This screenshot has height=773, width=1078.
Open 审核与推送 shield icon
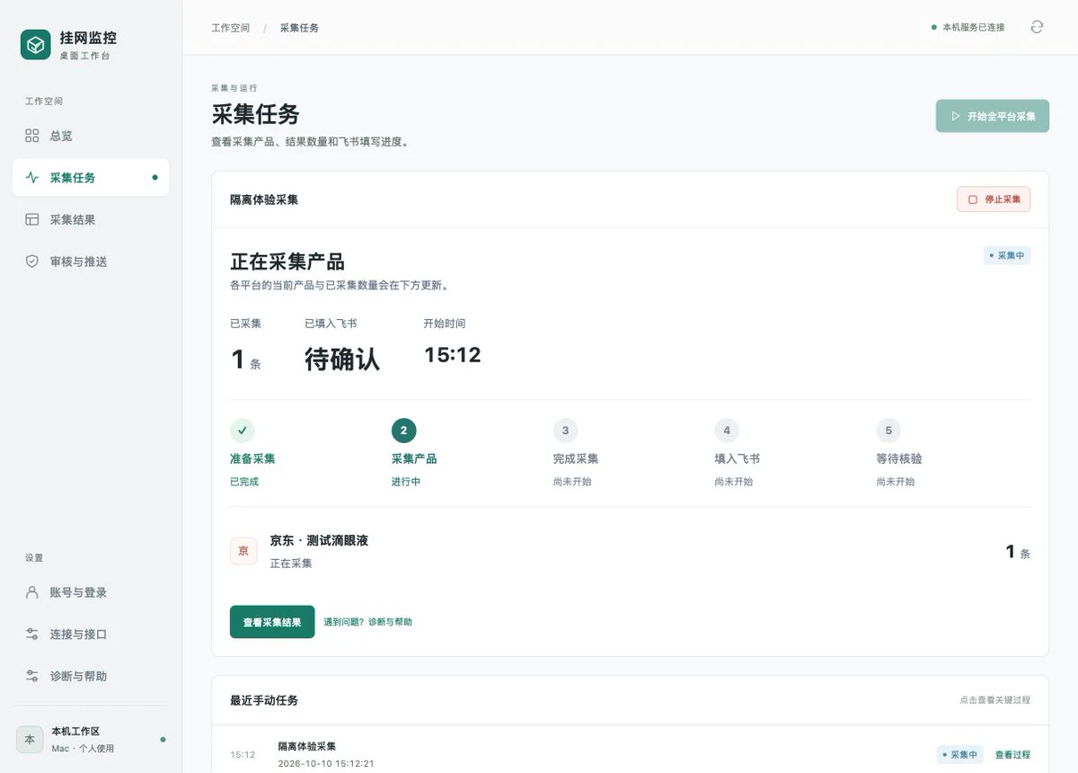(x=32, y=262)
